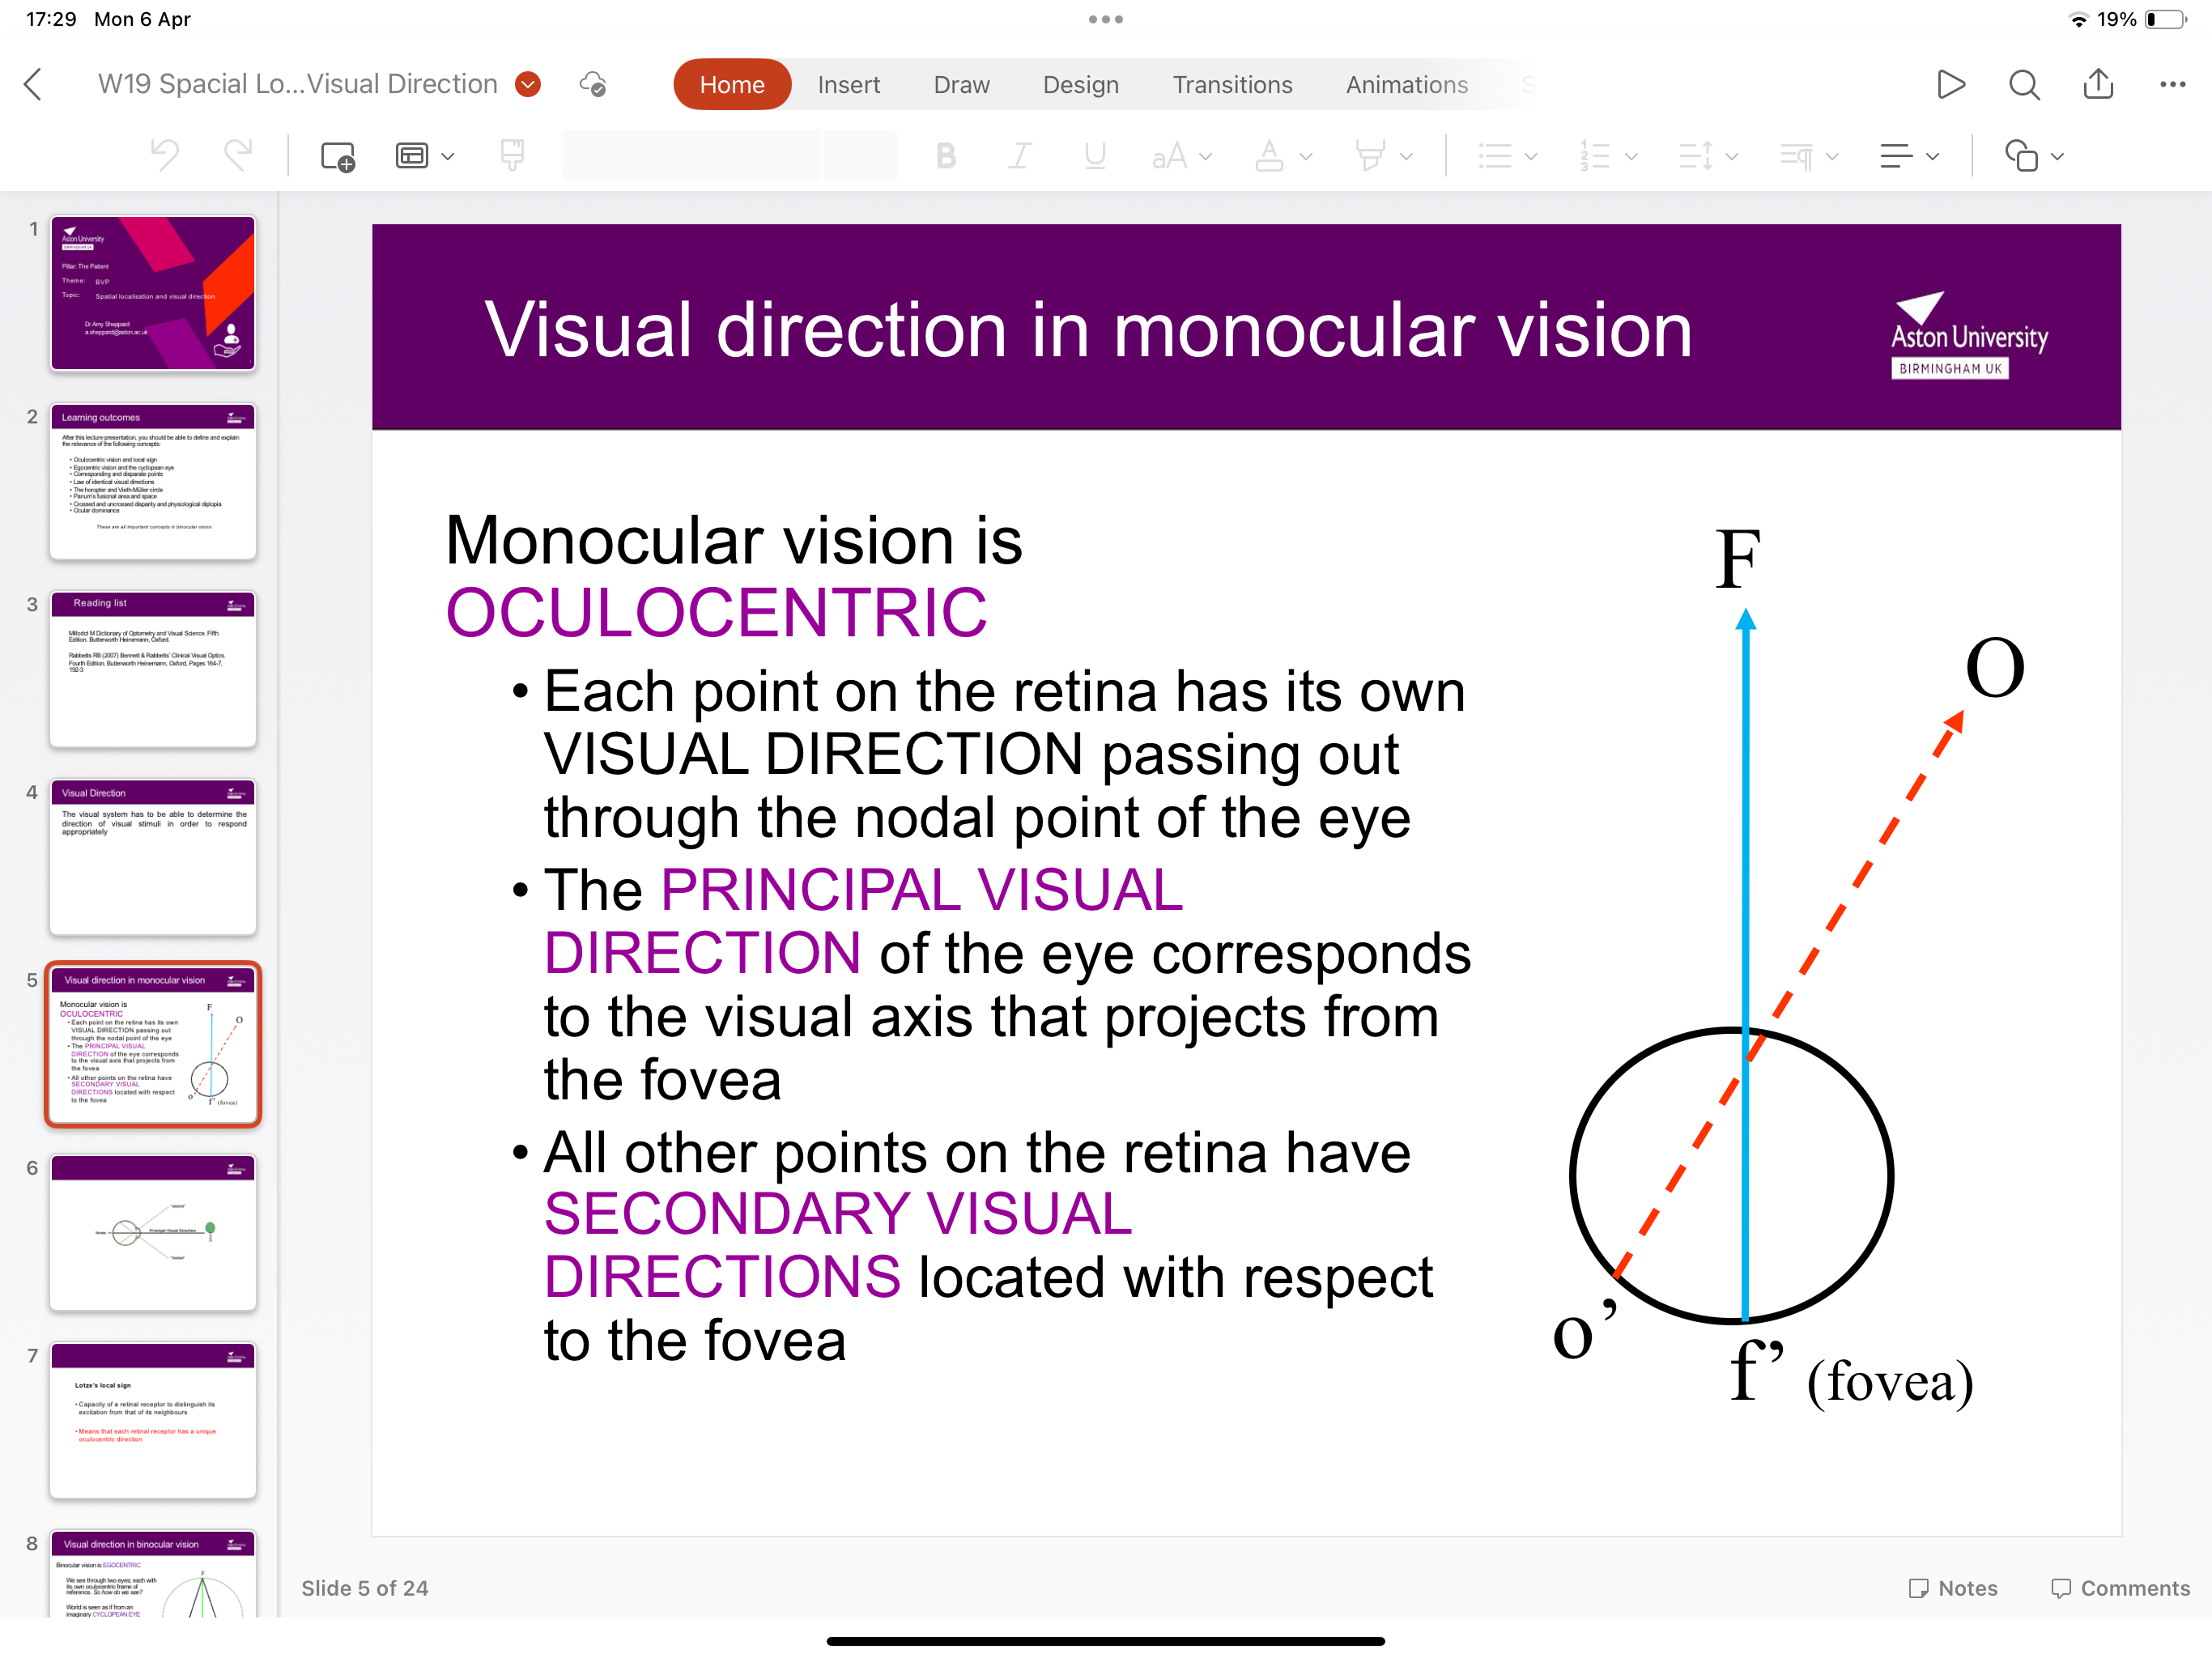Open the Draw tab

961,84
